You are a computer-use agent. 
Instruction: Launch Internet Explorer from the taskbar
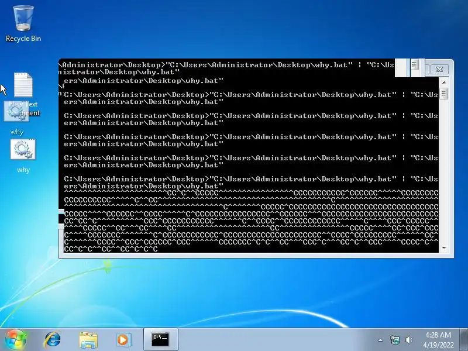[x=53, y=340]
